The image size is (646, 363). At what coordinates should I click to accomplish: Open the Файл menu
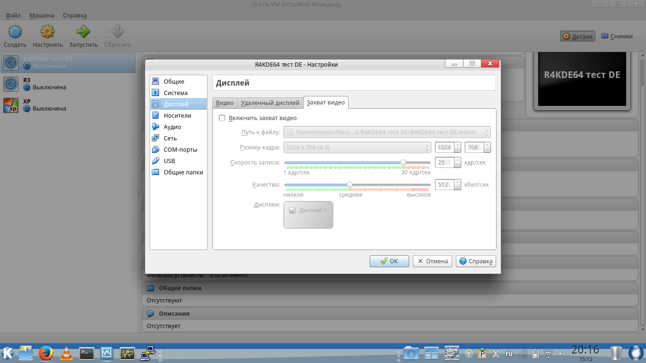13,16
